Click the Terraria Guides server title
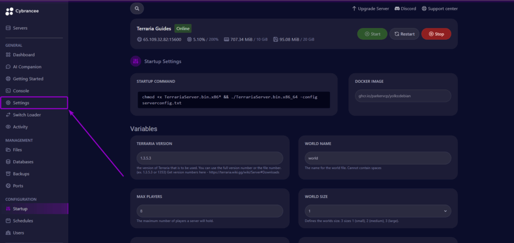Image resolution: width=514 pixels, height=243 pixels. (x=154, y=29)
